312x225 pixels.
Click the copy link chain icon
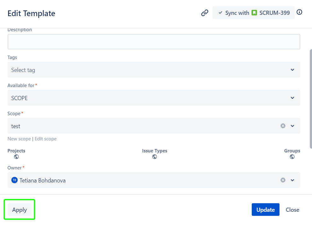click(x=205, y=13)
